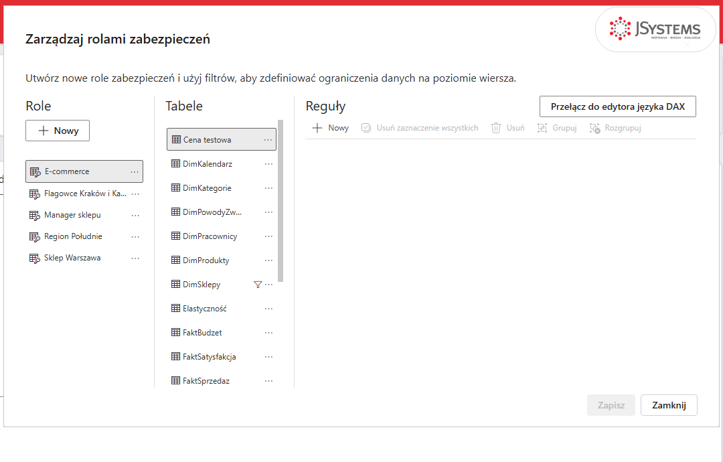This screenshot has width=723, height=462.
Task: Open more options for FaktSatysfakcja table
Action: pos(269,357)
